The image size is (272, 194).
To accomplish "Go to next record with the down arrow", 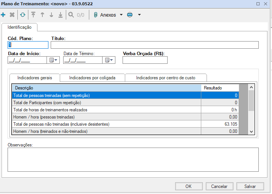I will coord(51,15).
